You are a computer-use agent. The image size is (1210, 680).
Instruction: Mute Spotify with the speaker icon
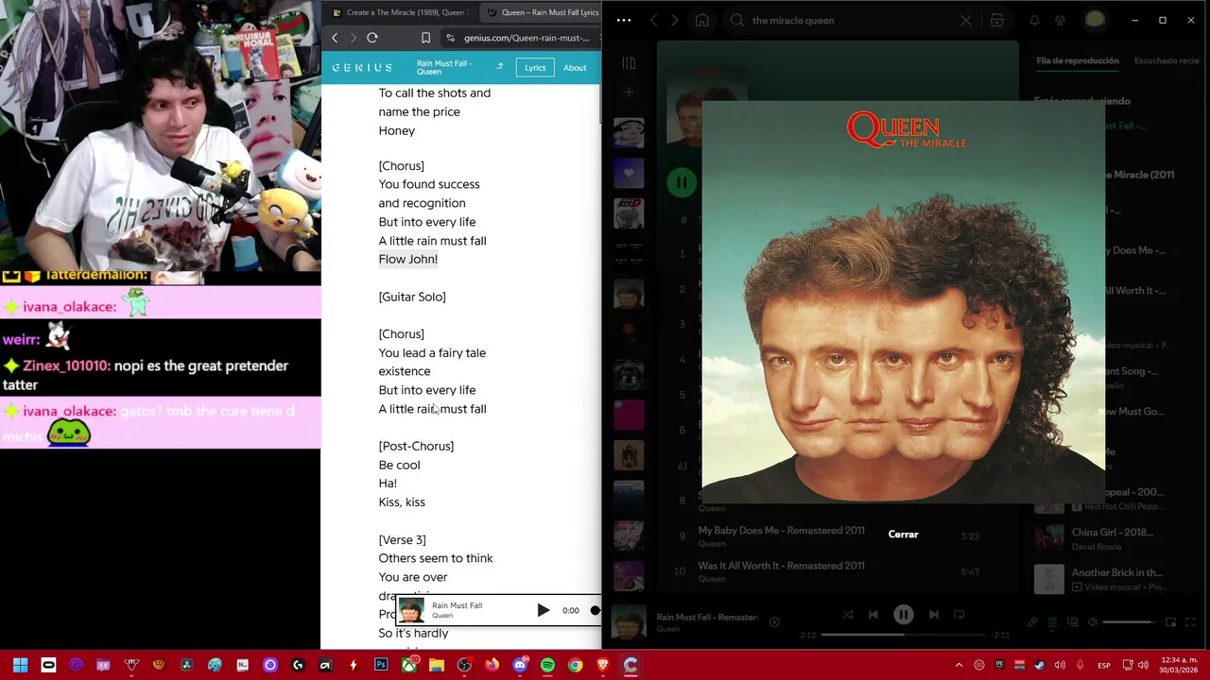tap(1093, 622)
